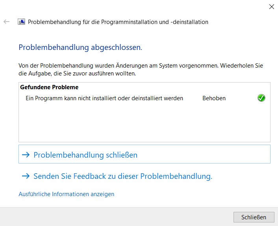Image resolution: width=278 pixels, height=226 pixels.
Task: Click the 'Von der Problembehandlung wurden Änderungen' text line
Action: pyautogui.click(x=141, y=66)
